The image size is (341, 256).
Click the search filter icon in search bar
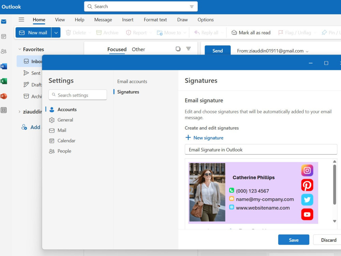[192, 6]
